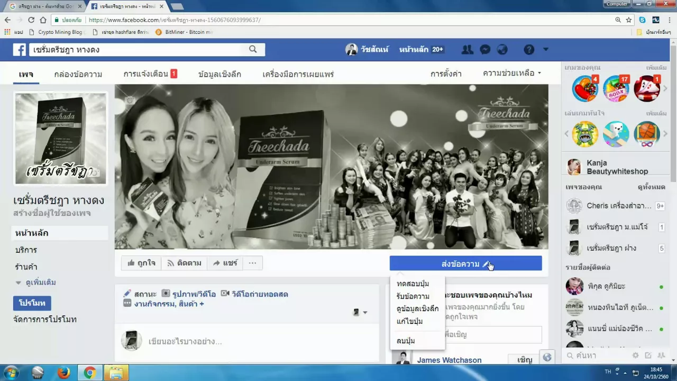This screenshot has height=381, width=677.
Task: Open Firefox from the taskbar
Action: pos(64,373)
